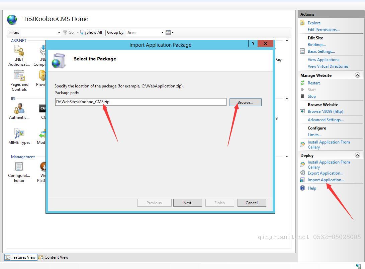Open the Filter dropdown arrow

(59, 32)
